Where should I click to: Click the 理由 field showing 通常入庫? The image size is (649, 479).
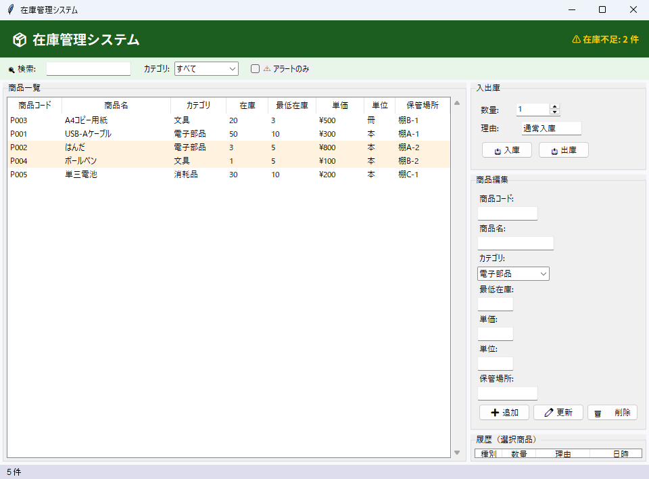coord(552,129)
